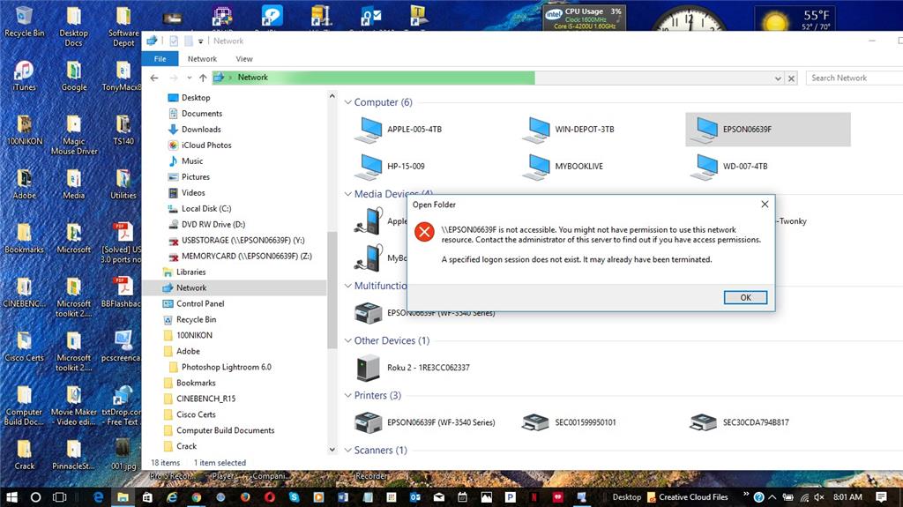Collapse the Printers (3) group

coord(347,395)
